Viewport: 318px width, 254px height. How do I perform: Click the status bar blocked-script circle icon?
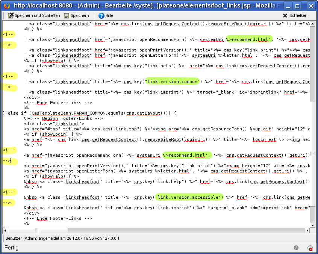point(296,248)
